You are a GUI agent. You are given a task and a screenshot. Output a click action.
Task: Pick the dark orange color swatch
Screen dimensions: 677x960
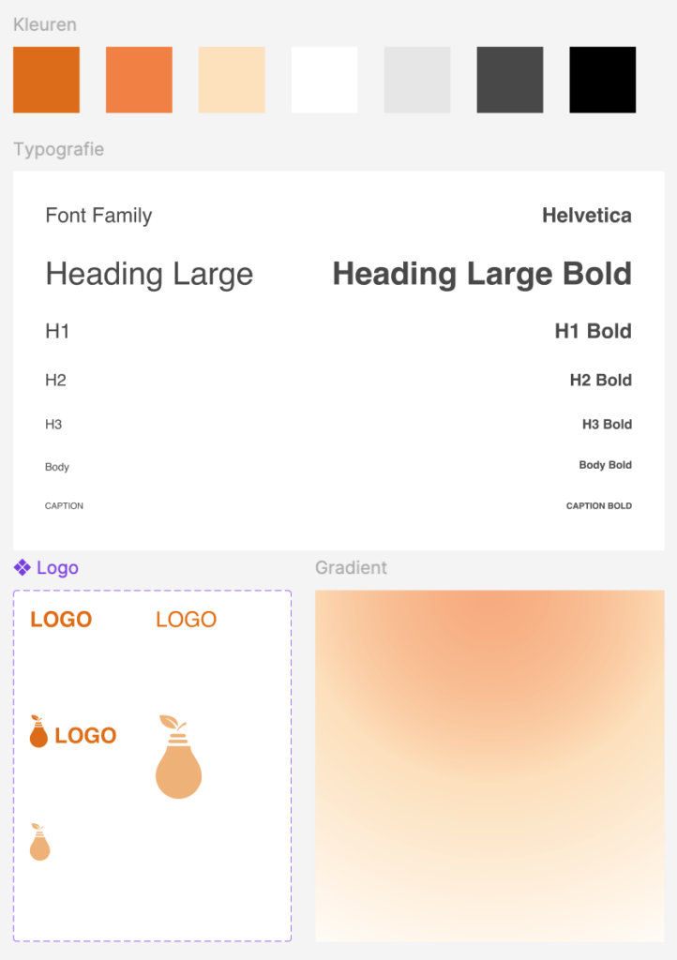point(47,80)
